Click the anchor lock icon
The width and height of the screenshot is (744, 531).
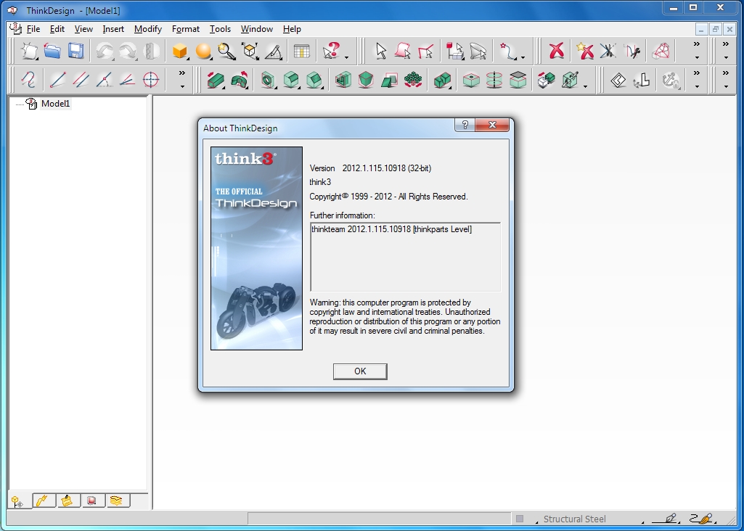[670, 80]
